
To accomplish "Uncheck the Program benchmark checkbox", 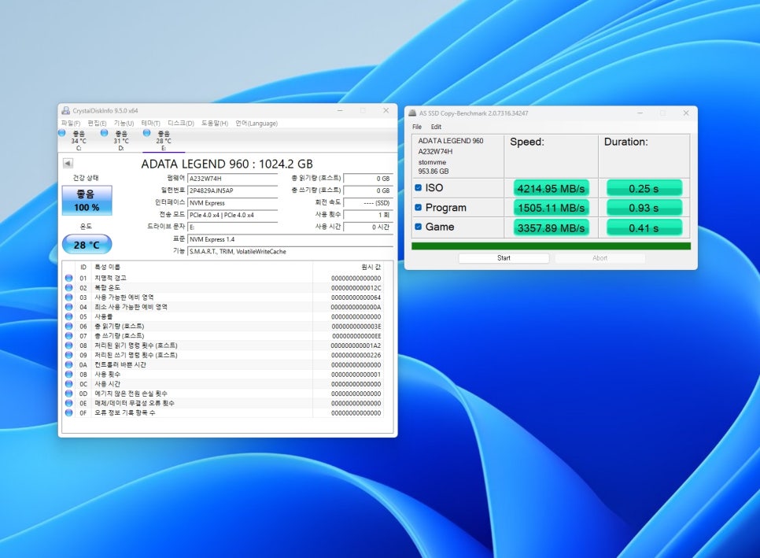I will (419, 208).
